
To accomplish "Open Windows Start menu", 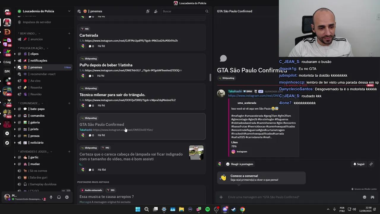I will coord(138,209).
